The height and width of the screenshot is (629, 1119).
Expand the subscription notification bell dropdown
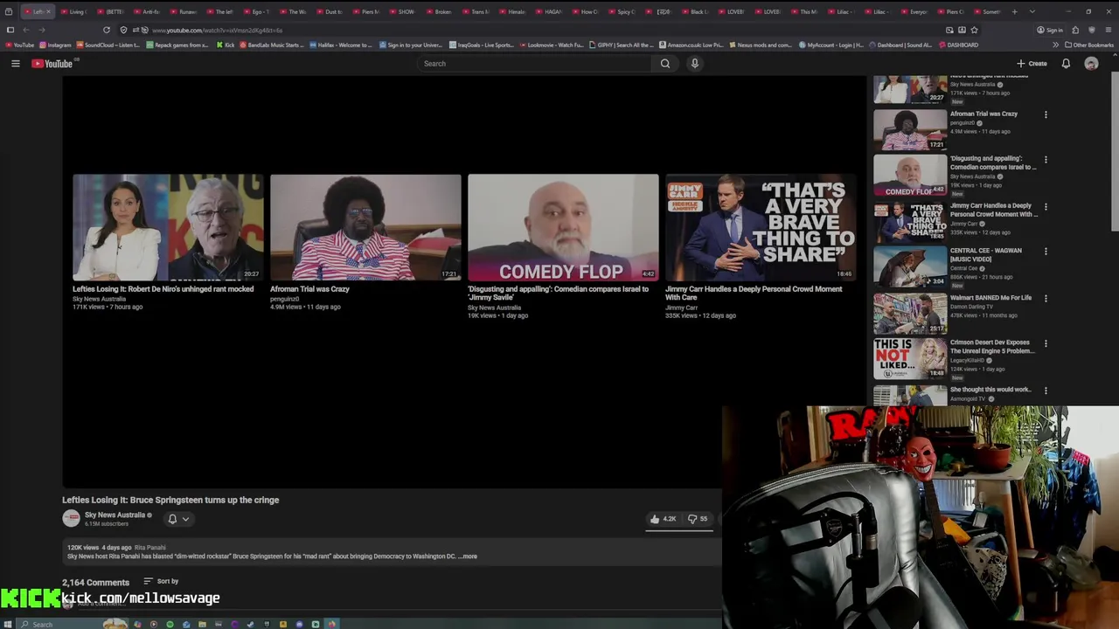177,519
